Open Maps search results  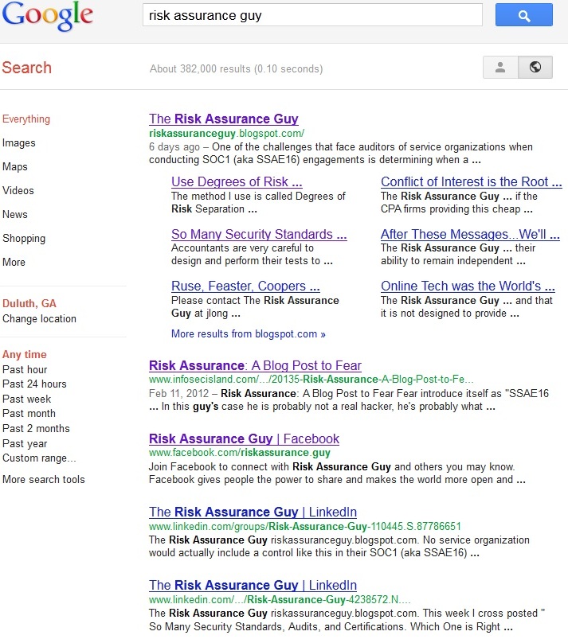click(15, 166)
